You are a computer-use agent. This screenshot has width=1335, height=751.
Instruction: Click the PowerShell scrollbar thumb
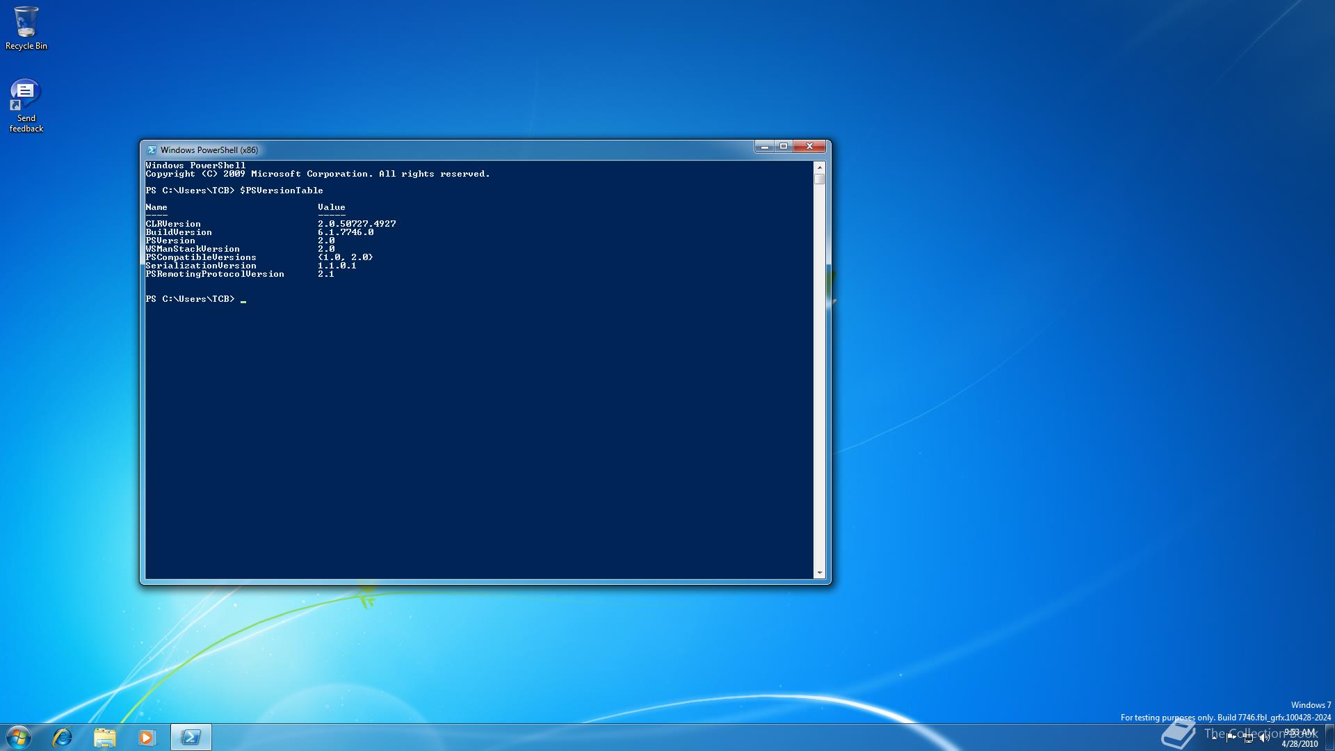coord(820,179)
